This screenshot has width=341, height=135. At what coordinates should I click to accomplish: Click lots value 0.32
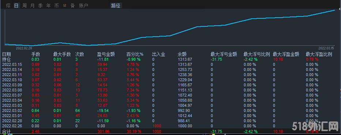tap(35, 85)
